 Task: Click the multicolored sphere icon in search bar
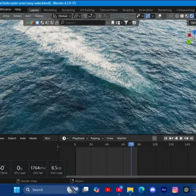click(x=31, y=23)
